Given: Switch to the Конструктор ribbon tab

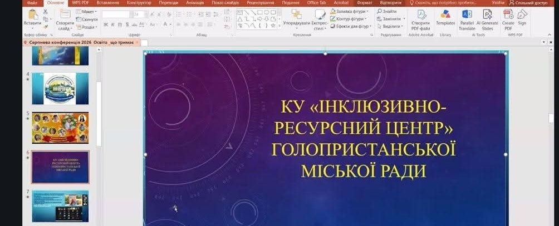Looking at the screenshot, I should (139, 3).
